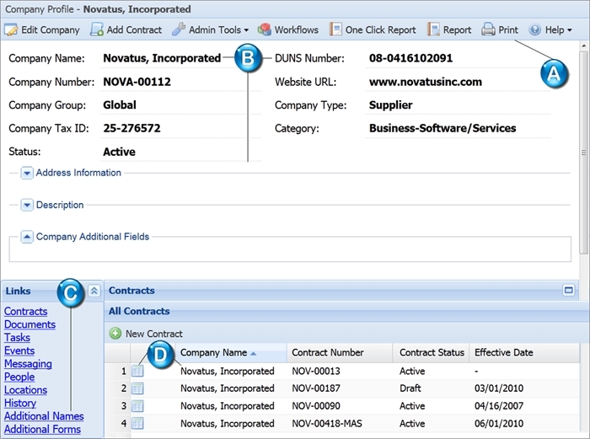Viewport: 590px width, 439px height.
Task: Maximize the Contracts panel
Action: pyautogui.click(x=569, y=290)
